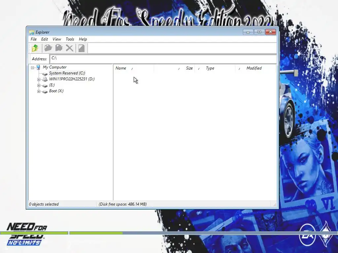Select the (E:) drive
The height and width of the screenshot is (253, 338).
coord(52,85)
